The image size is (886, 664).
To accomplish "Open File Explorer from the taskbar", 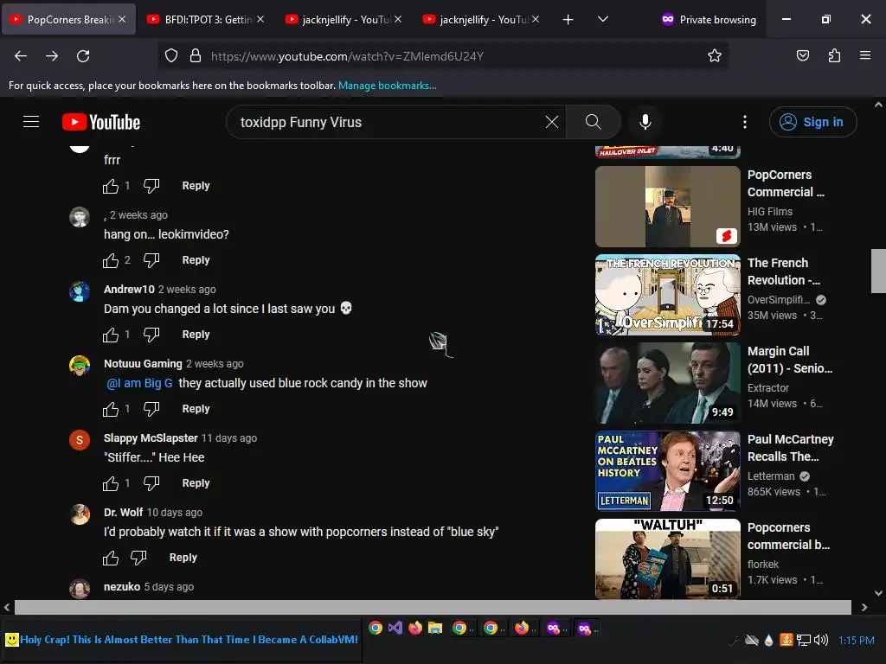I will coord(435,628).
